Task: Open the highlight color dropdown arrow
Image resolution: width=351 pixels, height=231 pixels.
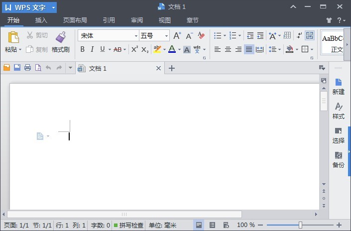Action: tap(164, 49)
